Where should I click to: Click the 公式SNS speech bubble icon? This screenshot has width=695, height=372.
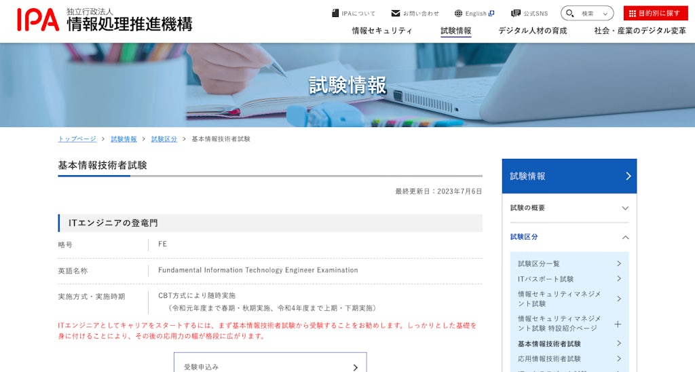[x=516, y=14]
